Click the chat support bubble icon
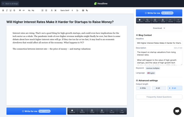 [177, 111]
